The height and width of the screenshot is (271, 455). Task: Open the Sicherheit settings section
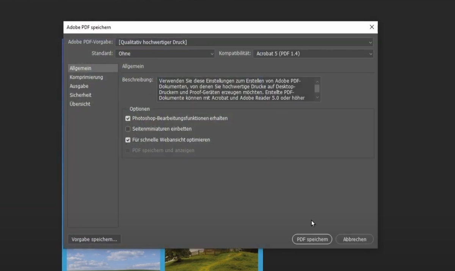[80, 95]
